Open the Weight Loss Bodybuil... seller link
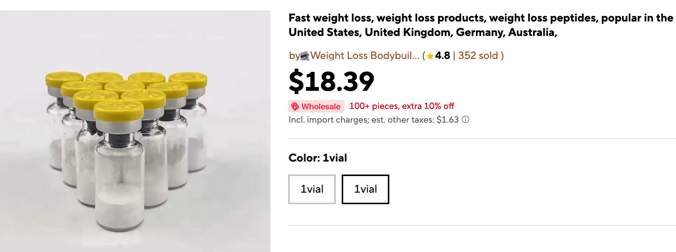This screenshot has width=676, height=252. [364, 56]
